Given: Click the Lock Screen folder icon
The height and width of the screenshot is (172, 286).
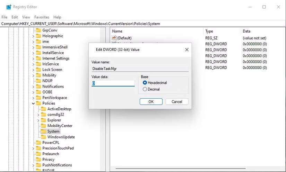Looking at the screenshot, I should click(38, 70).
